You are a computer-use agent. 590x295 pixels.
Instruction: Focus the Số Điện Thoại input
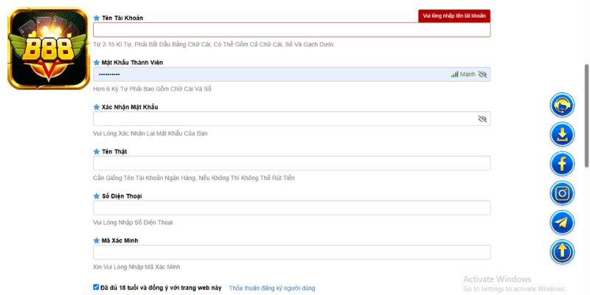[291, 207]
